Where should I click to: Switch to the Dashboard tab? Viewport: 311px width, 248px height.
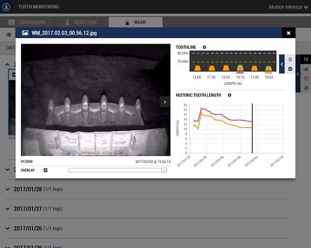tap(27, 22)
